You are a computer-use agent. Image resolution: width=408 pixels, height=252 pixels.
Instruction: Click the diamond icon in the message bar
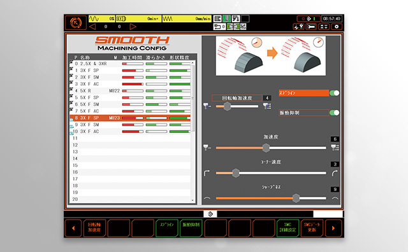(210, 214)
